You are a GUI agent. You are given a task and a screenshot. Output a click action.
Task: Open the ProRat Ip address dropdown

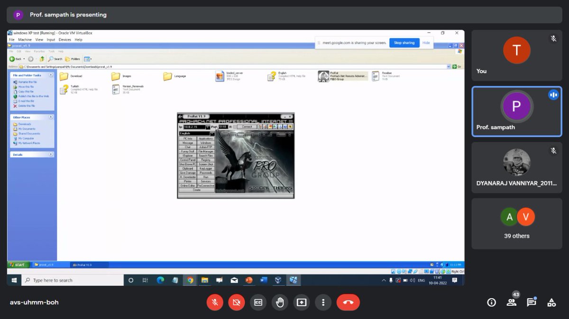click(x=208, y=127)
